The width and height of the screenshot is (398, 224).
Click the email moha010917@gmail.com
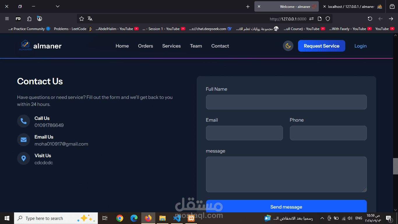point(61,144)
